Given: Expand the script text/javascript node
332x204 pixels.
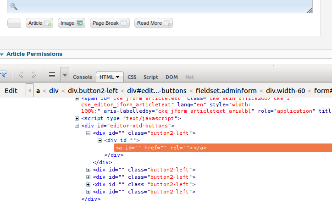Looking at the screenshot, I should tap(77, 119).
